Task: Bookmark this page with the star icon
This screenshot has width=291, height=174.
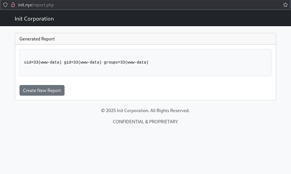Action: [x=285, y=5]
